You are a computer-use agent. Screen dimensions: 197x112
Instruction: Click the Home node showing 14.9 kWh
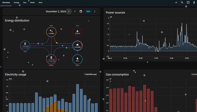coord(77,46)
